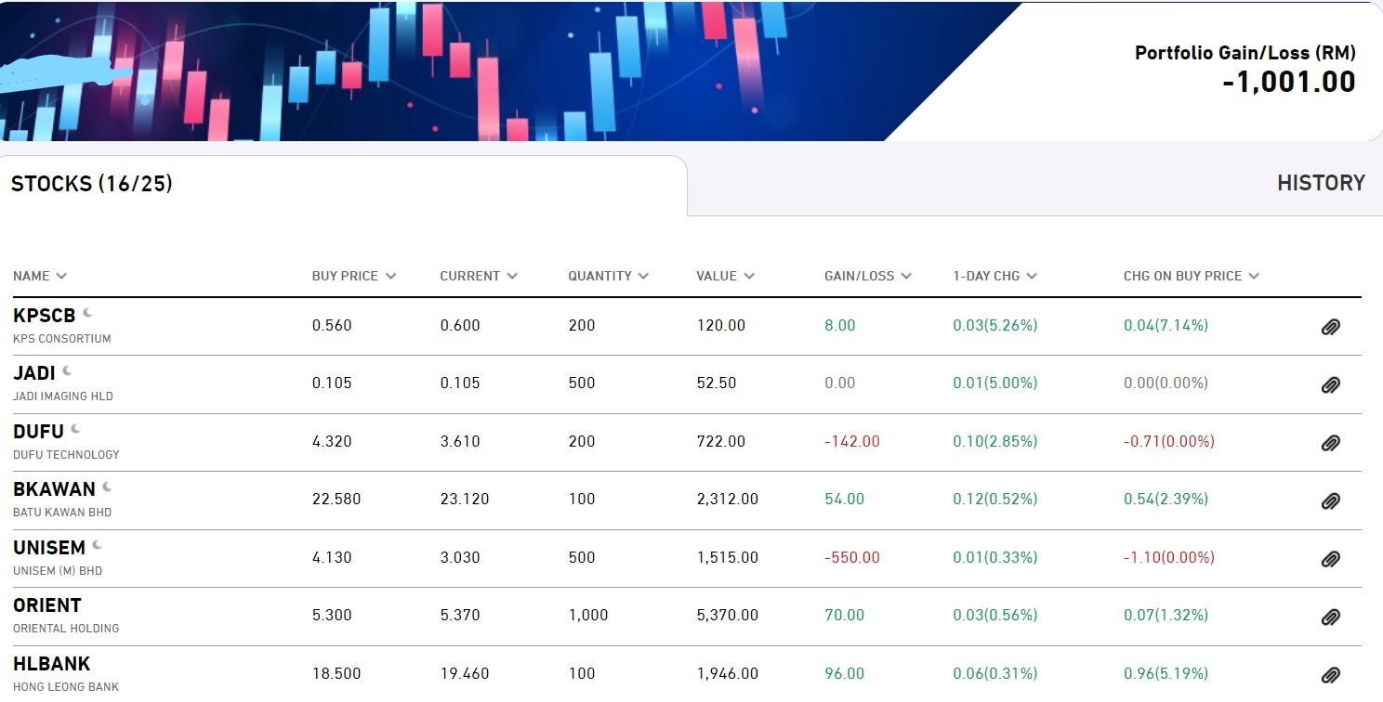
Task: Open attachment icon for UNISEM row
Action: [1330, 559]
